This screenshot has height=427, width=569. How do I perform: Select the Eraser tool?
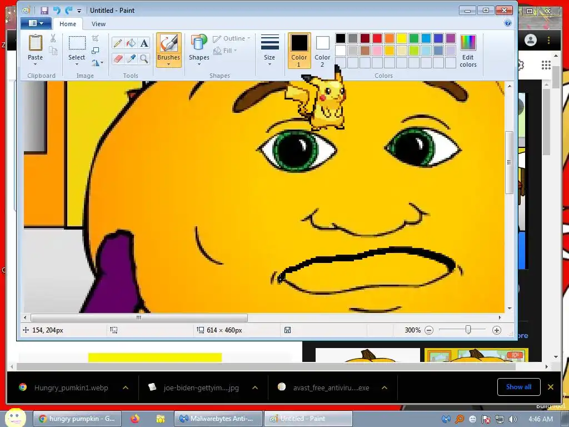[x=117, y=58]
